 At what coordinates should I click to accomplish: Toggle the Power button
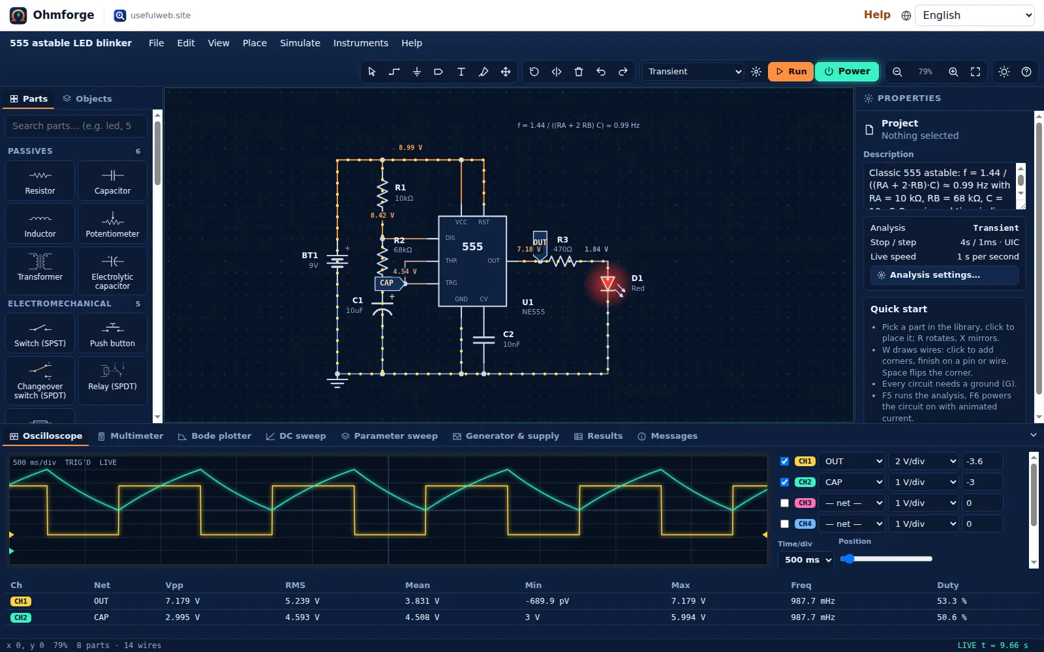[x=847, y=72]
